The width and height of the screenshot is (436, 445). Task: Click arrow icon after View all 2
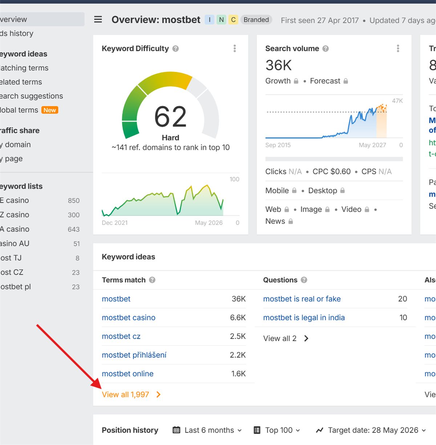[306, 339]
